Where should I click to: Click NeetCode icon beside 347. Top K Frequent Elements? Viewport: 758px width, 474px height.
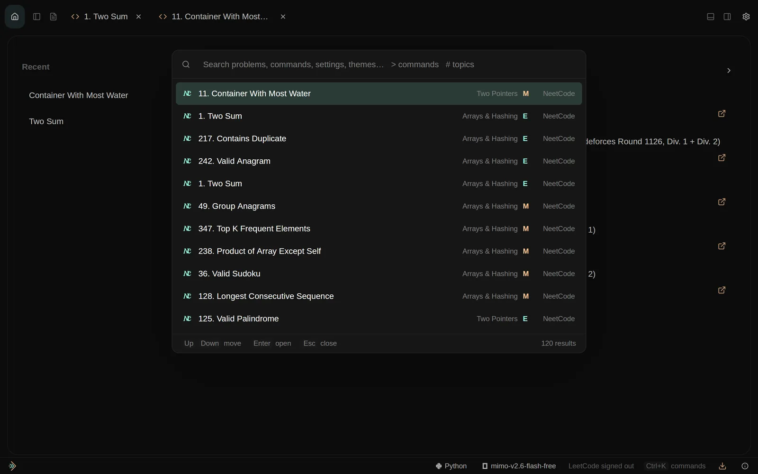(x=187, y=228)
